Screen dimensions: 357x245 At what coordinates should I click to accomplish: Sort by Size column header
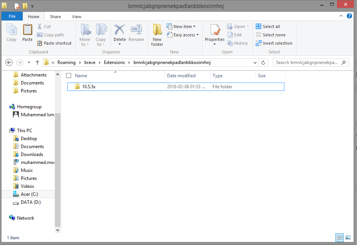(x=262, y=76)
